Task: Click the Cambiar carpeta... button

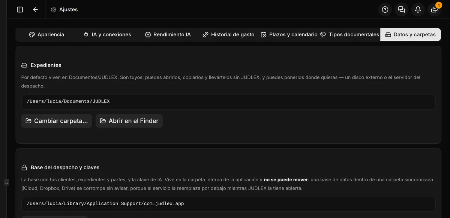Action: (57, 121)
